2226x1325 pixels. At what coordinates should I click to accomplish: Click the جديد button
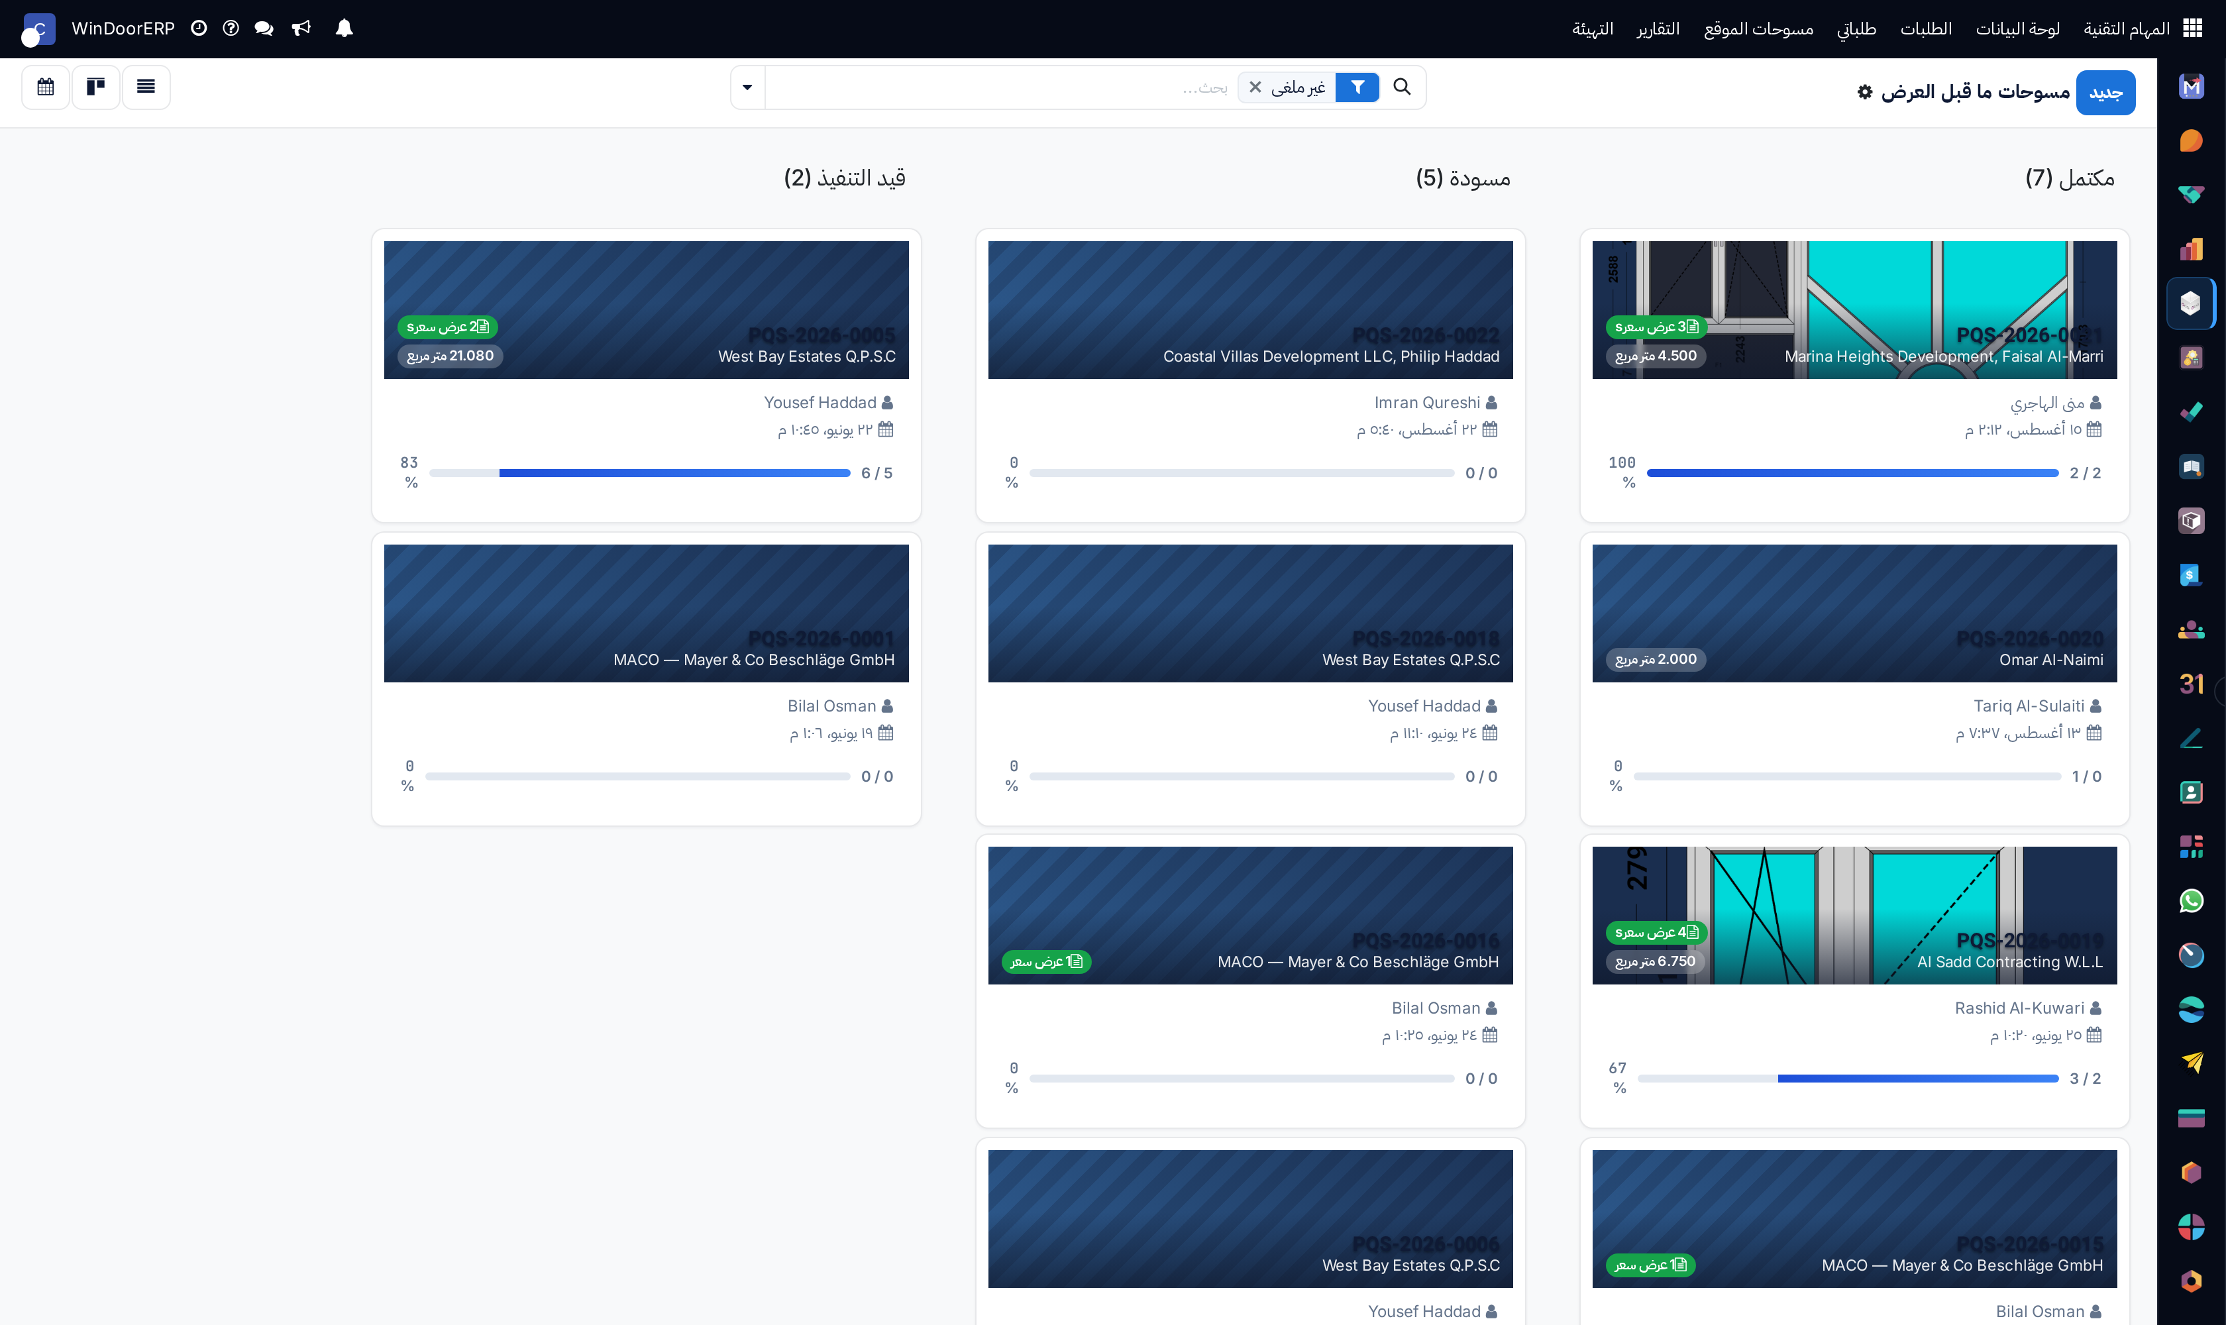[2105, 93]
